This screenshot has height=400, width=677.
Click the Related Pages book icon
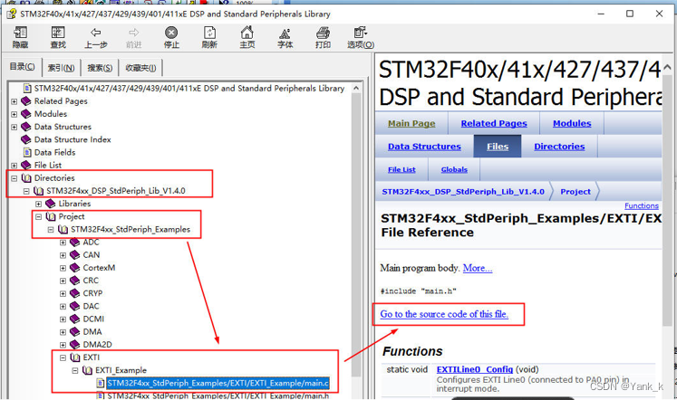pos(26,100)
